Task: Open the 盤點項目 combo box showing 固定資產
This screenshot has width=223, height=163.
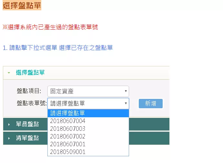Action: pos(88,91)
